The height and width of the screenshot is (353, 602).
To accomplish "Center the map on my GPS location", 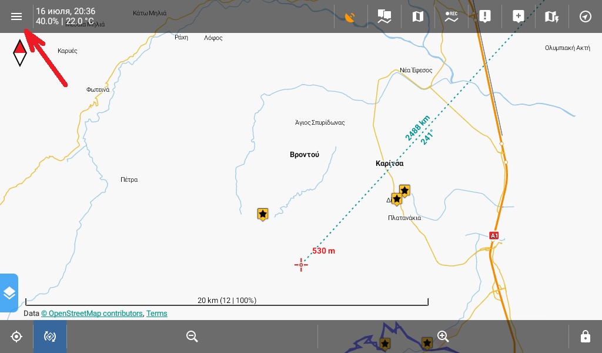I will (16, 337).
